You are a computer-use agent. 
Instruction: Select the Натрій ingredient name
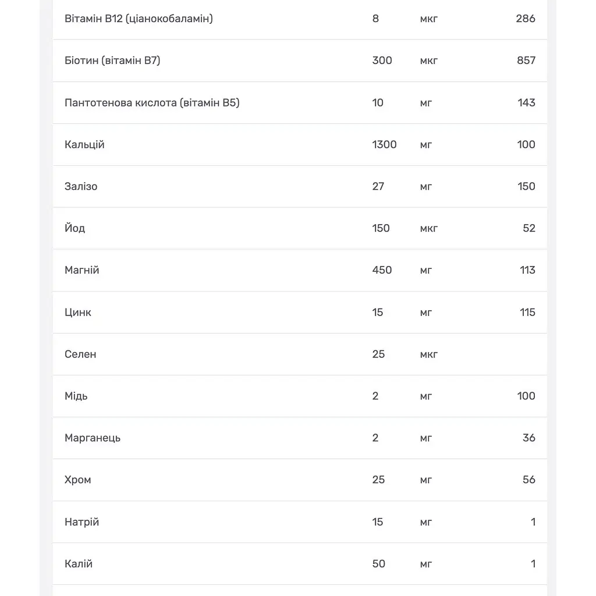(81, 522)
